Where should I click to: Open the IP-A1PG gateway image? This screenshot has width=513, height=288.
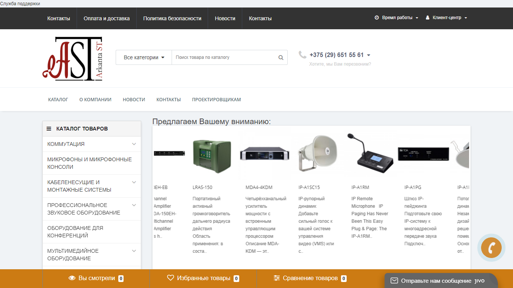(424, 154)
